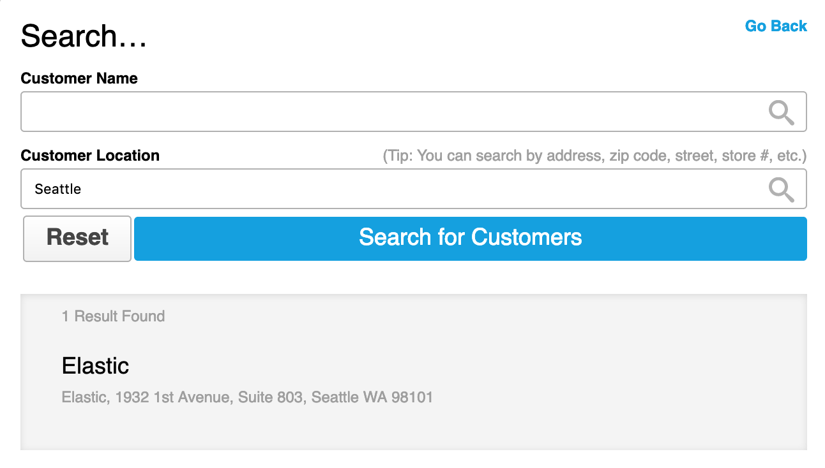The width and height of the screenshot is (825, 468).
Task: Click the '1 Result Found' text
Action: tap(113, 316)
